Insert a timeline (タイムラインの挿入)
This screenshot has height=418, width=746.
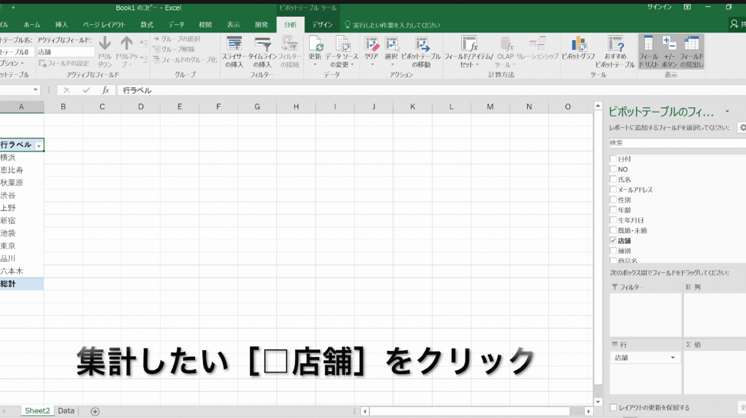coord(262,52)
